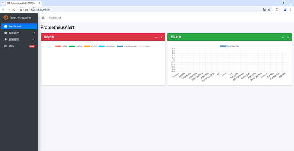Open Dashboard in the sidebar
This screenshot has height=151, width=294.
point(19,26)
